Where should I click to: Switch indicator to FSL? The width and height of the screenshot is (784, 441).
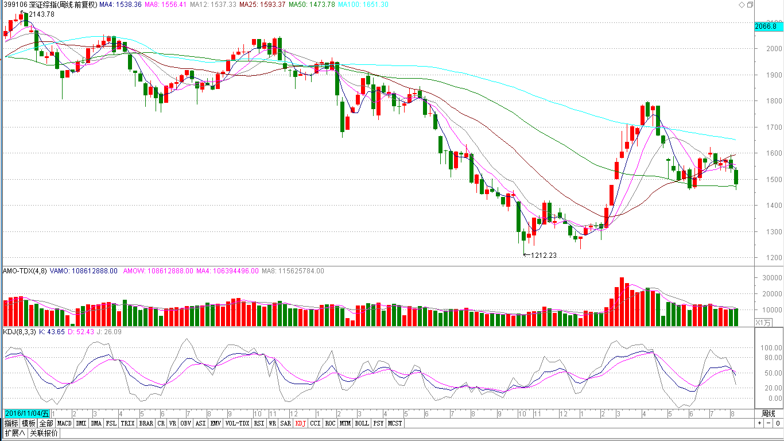(111, 423)
